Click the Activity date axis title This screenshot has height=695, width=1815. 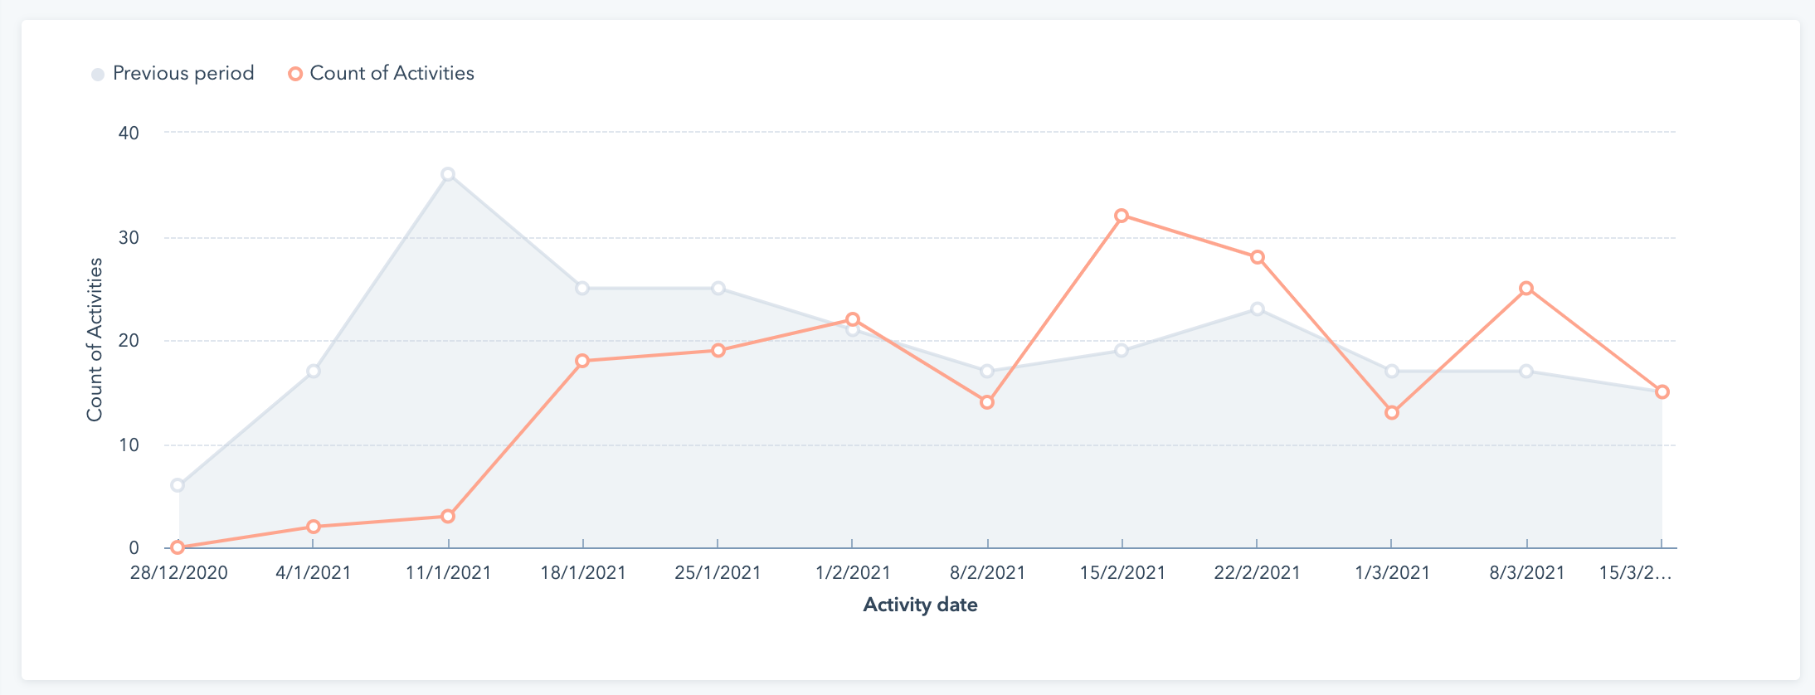tap(920, 605)
